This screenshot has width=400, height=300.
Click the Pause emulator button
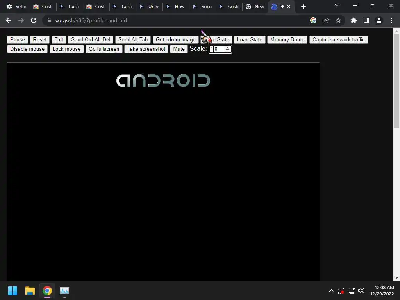[x=17, y=39]
